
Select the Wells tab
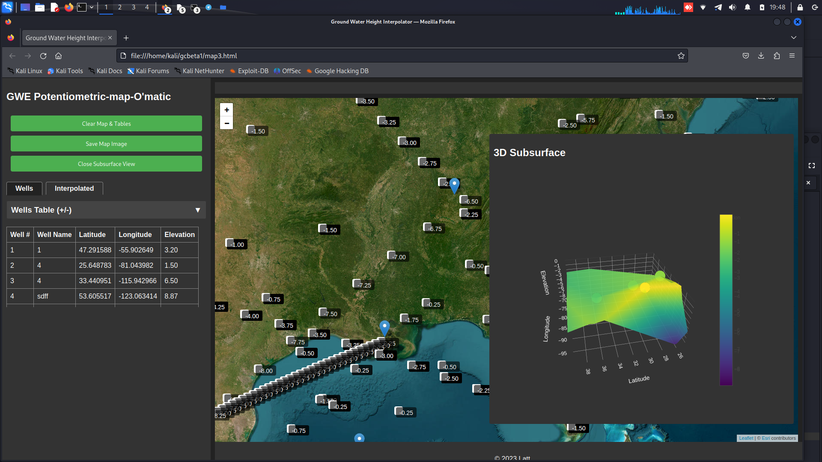click(24, 188)
